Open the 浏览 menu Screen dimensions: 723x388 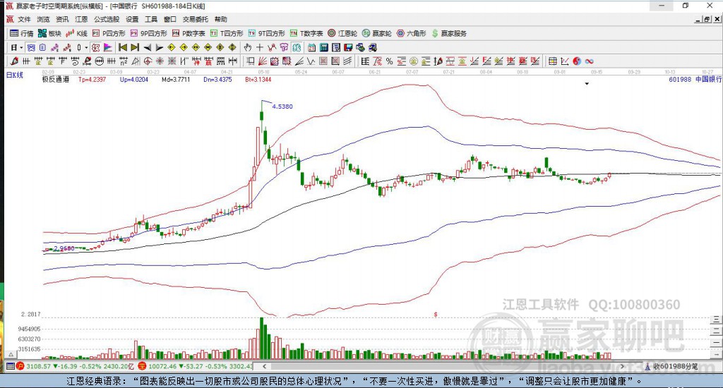(43, 19)
